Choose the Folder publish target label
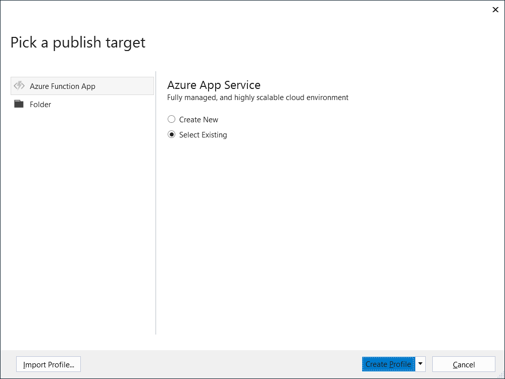Viewport: 505px width, 379px height. point(40,105)
